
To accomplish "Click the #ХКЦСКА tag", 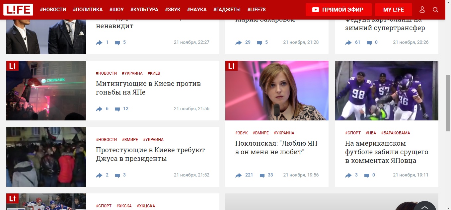I will [146, 206].
